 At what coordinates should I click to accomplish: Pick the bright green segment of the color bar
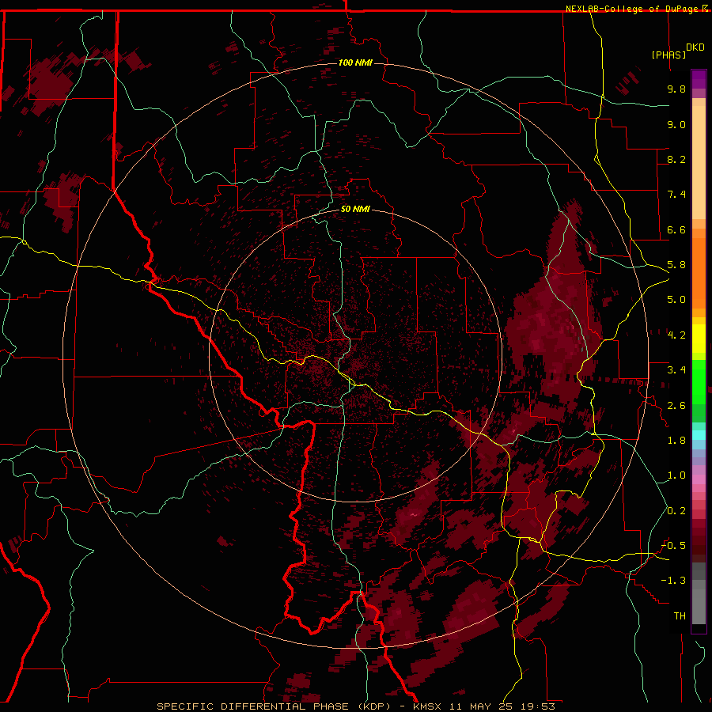[699, 383]
